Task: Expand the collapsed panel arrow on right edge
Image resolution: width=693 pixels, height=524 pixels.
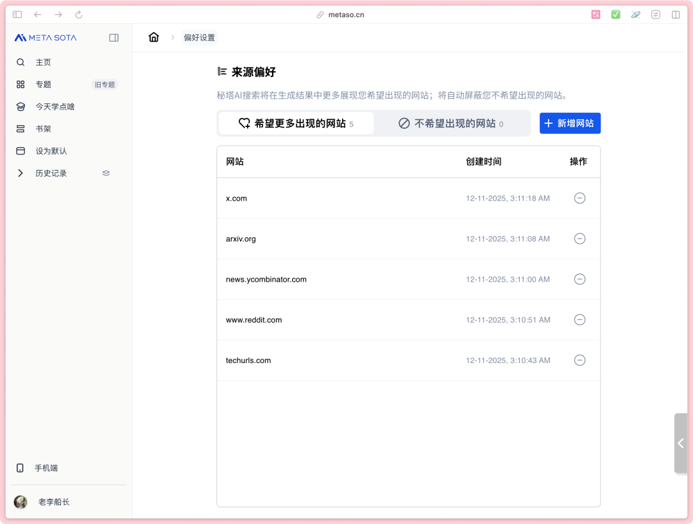Action: [681, 443]
